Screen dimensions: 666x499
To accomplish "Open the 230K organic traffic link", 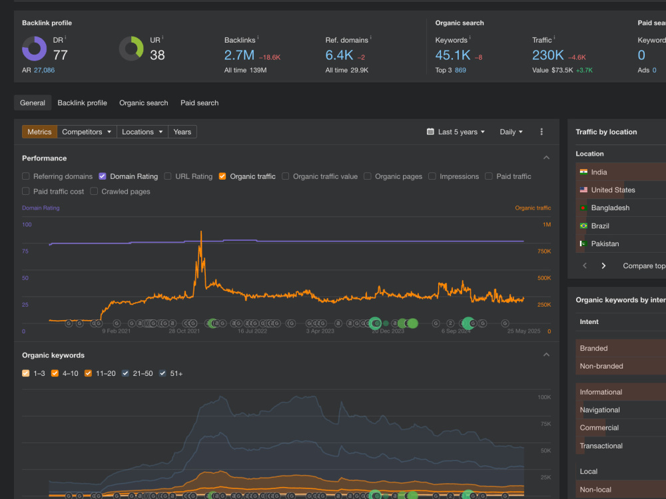I will [x=548, y=55].
